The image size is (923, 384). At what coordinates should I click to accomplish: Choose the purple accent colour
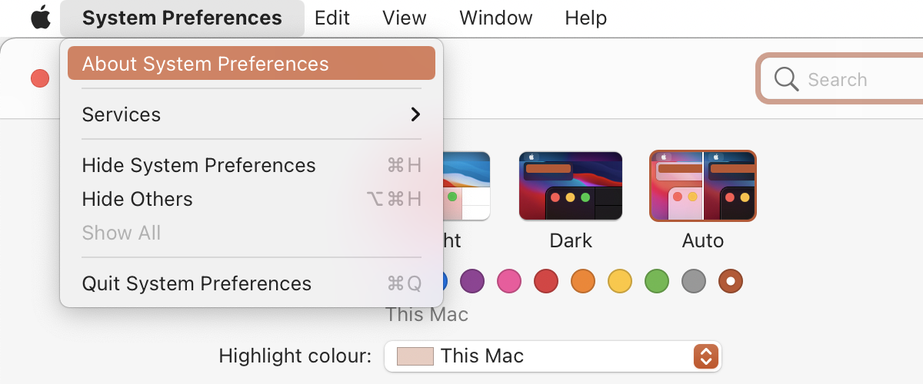pyautogui.click(x=472, y=281)
